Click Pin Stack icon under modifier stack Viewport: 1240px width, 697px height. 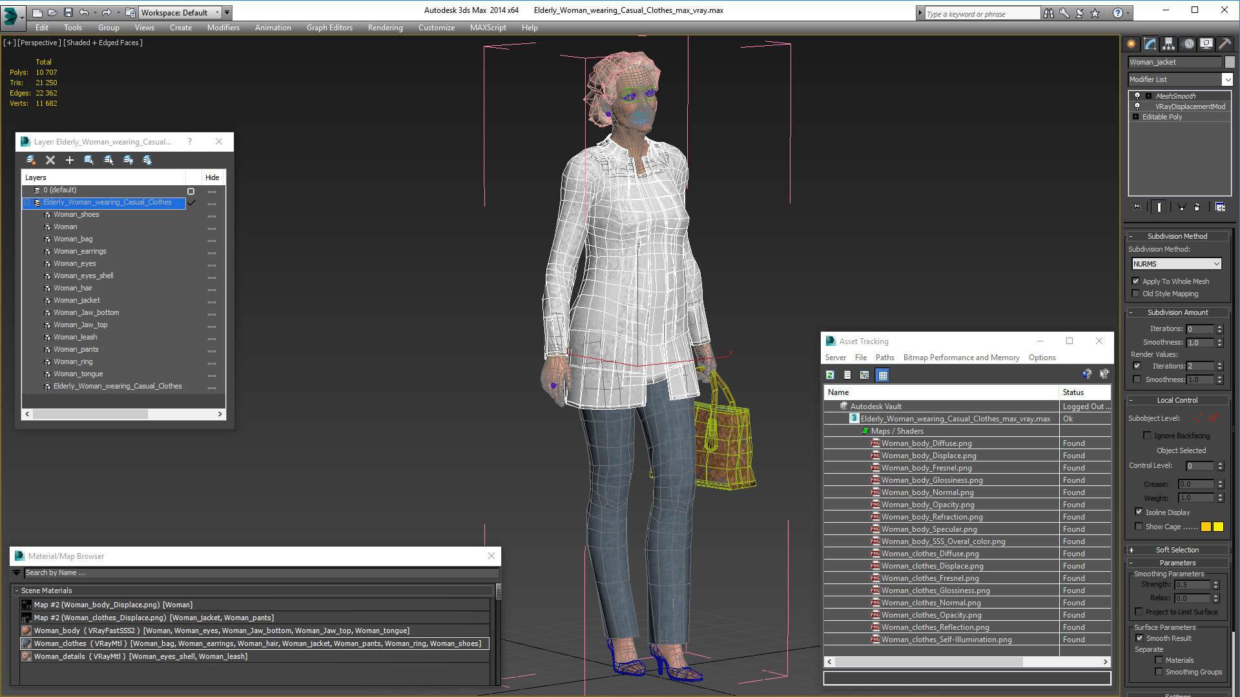[1137, 207]
